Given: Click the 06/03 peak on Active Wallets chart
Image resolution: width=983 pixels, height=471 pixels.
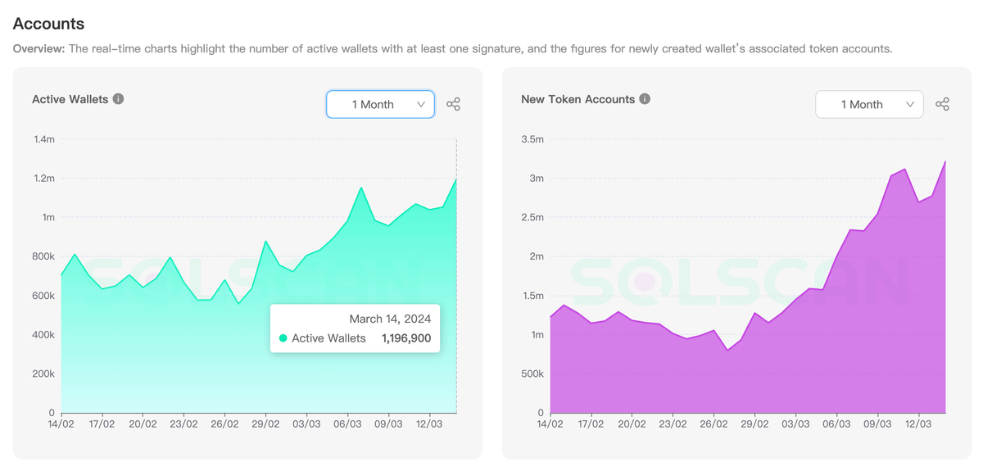Looking at the screenshot, I should [361, 188].
